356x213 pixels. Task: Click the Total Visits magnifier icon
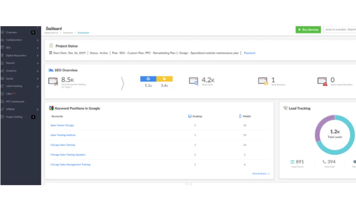coord(194,81)
